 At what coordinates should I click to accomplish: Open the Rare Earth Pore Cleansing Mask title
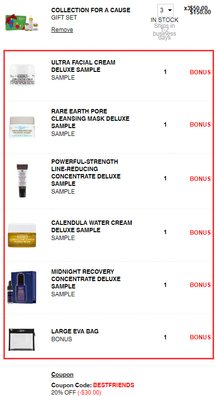tap(90, 118)
